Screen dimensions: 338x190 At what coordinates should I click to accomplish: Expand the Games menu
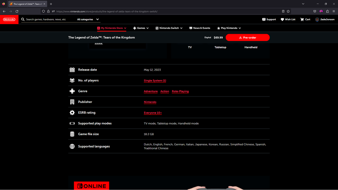(x=141, y=28)
